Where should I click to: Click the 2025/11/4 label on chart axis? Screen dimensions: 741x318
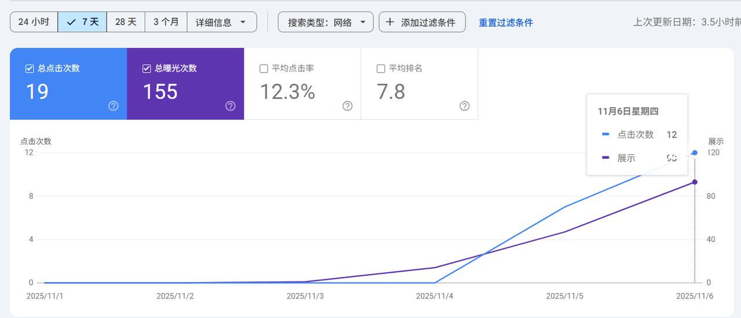[434, 296]
